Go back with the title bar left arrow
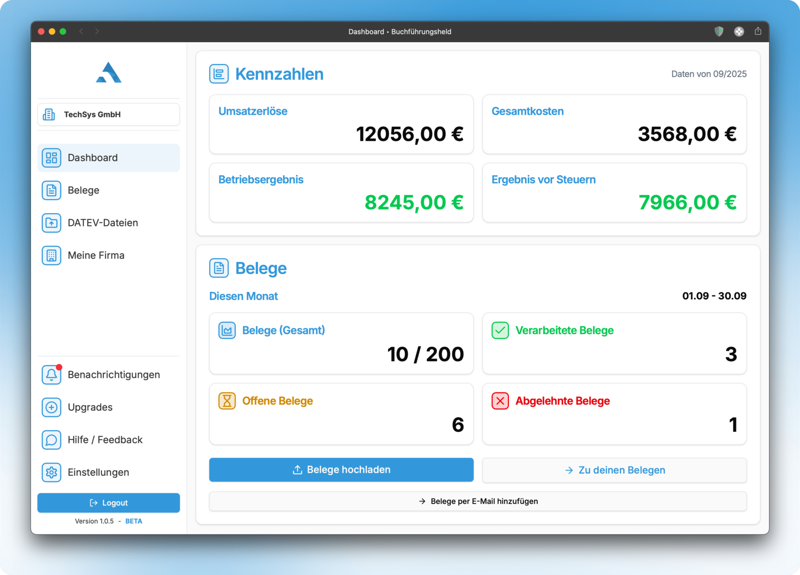The height and width of the screenshot is (575, 800). (x=81, y=32)
